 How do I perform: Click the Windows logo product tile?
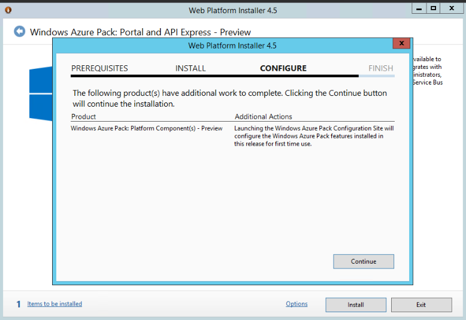(x=41, y=93)
